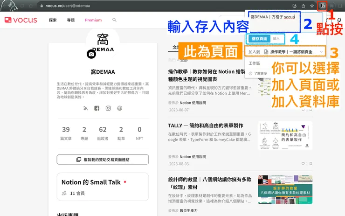The height and width of the screenshot is (216, 345).
Task: Select the 工作區 workspace entry
Action: coord(254,63)
